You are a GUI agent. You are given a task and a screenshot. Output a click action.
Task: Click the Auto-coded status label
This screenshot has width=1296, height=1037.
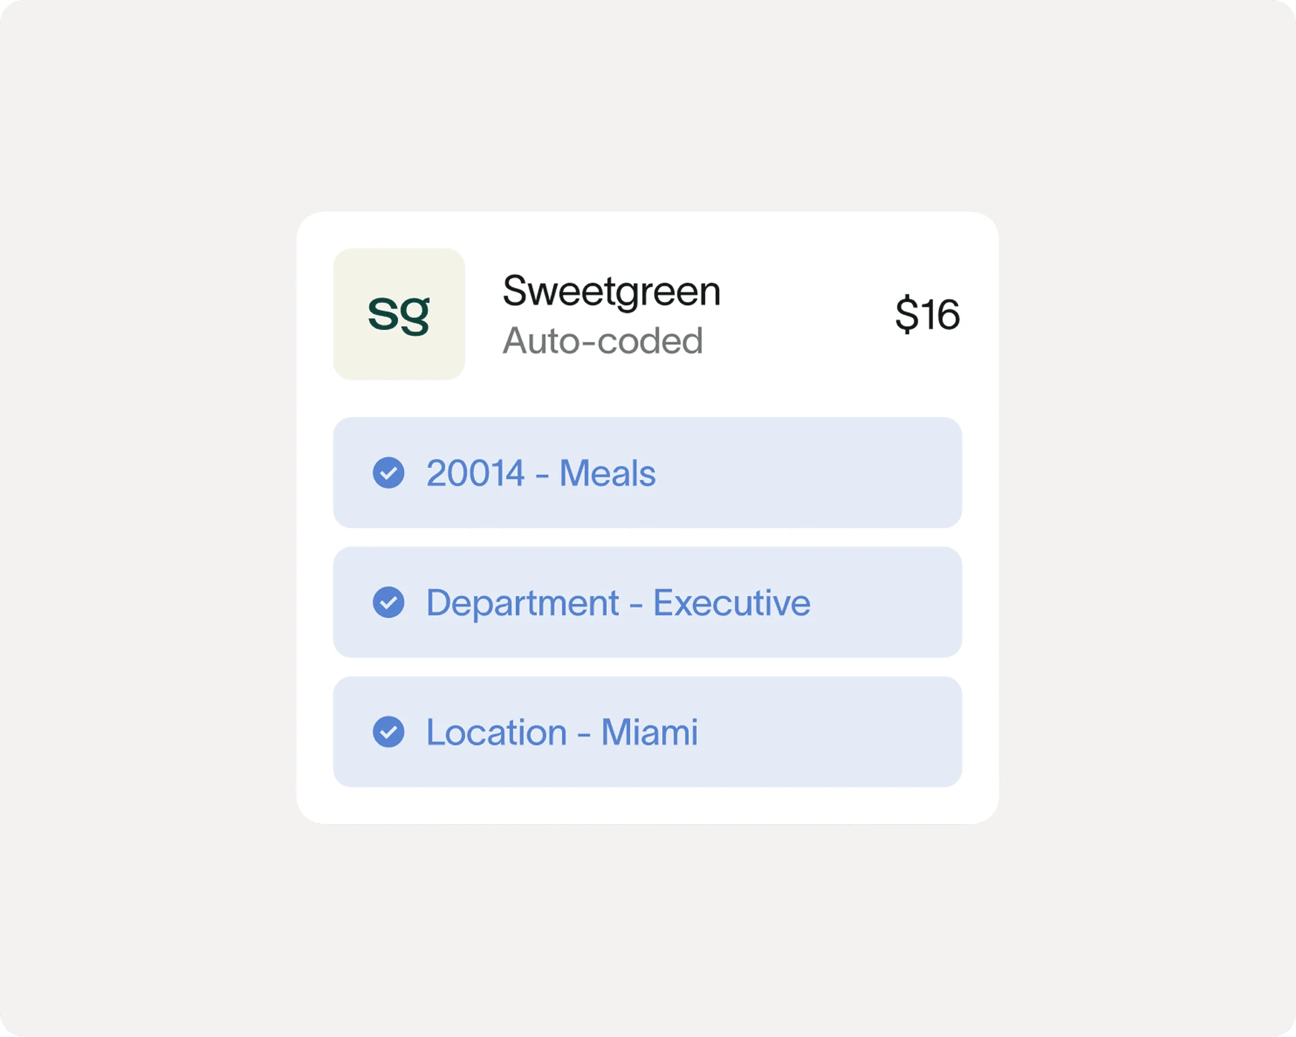602,341
